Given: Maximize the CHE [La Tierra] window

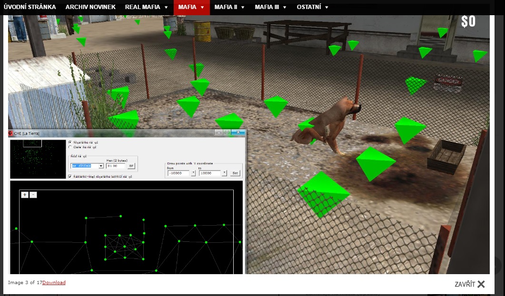Looking at the screenshot, I should pyautogui.click(x=227, y=133).
